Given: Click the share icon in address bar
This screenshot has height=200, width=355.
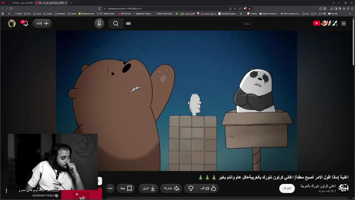Looking at the screenshot, I should click(x=240, y=9).
